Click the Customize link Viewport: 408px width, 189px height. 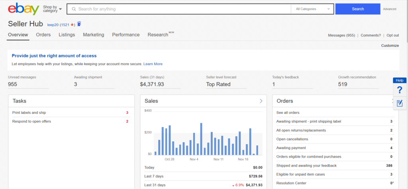pos(390,46)
